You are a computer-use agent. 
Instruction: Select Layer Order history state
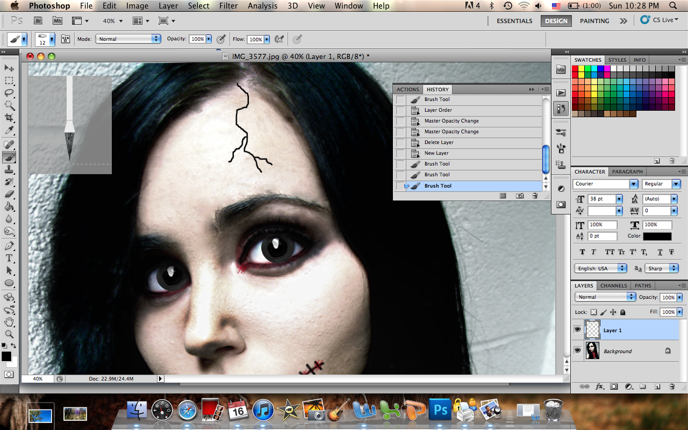tap(468, 110)
